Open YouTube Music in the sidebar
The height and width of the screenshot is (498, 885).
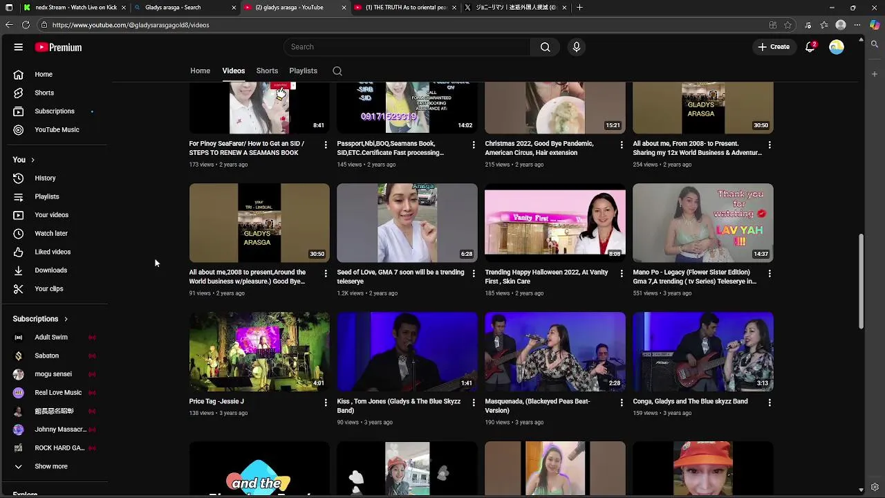(55, 129)
